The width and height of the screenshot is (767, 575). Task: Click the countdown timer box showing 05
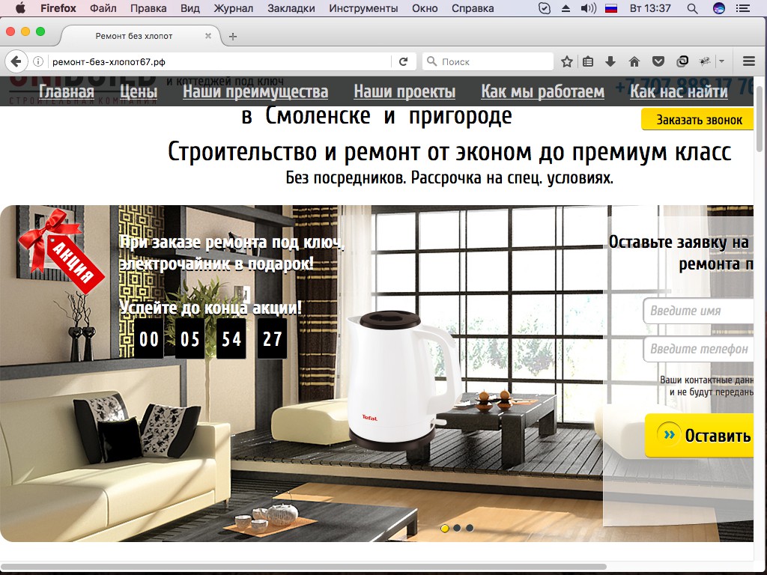190,338
